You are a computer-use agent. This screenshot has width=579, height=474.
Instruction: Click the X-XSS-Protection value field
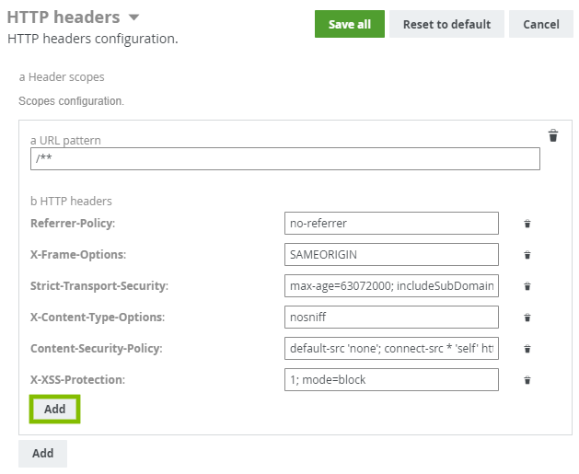pos(391,379)
